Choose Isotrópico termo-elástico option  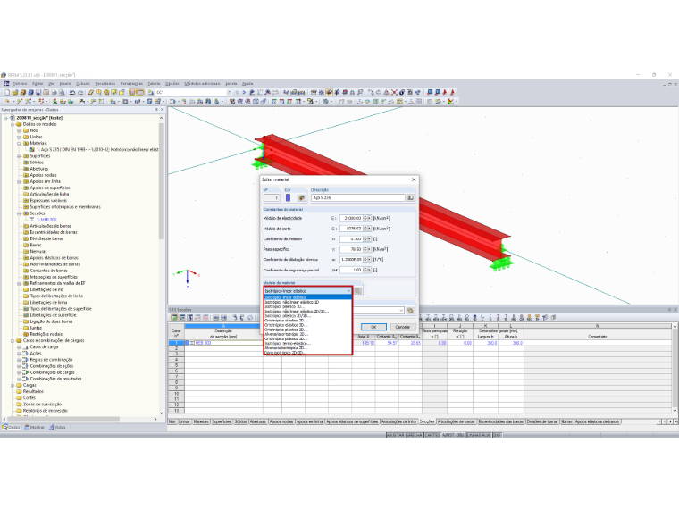coord(308,343)
